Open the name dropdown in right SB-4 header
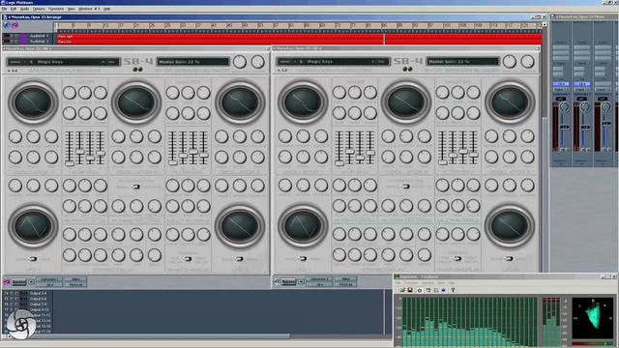The image size is (619, 348). coord(286,62)
